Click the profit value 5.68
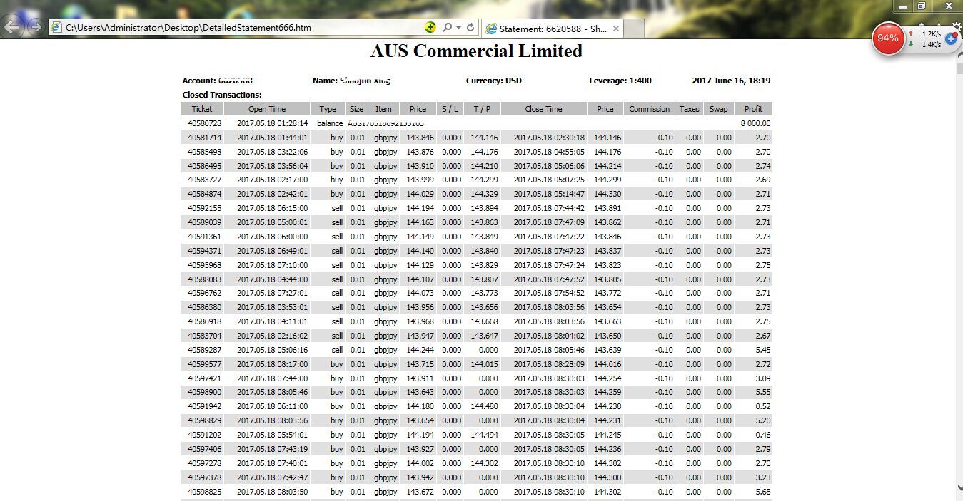 (x=762, y=492)
